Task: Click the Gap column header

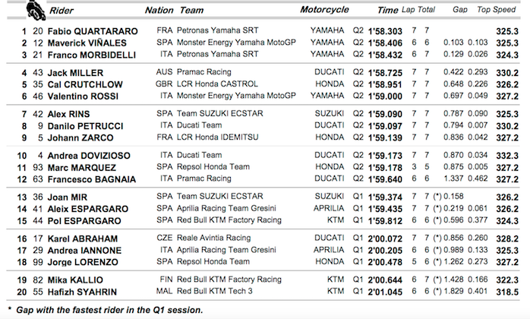Action: tap(459, 11)
